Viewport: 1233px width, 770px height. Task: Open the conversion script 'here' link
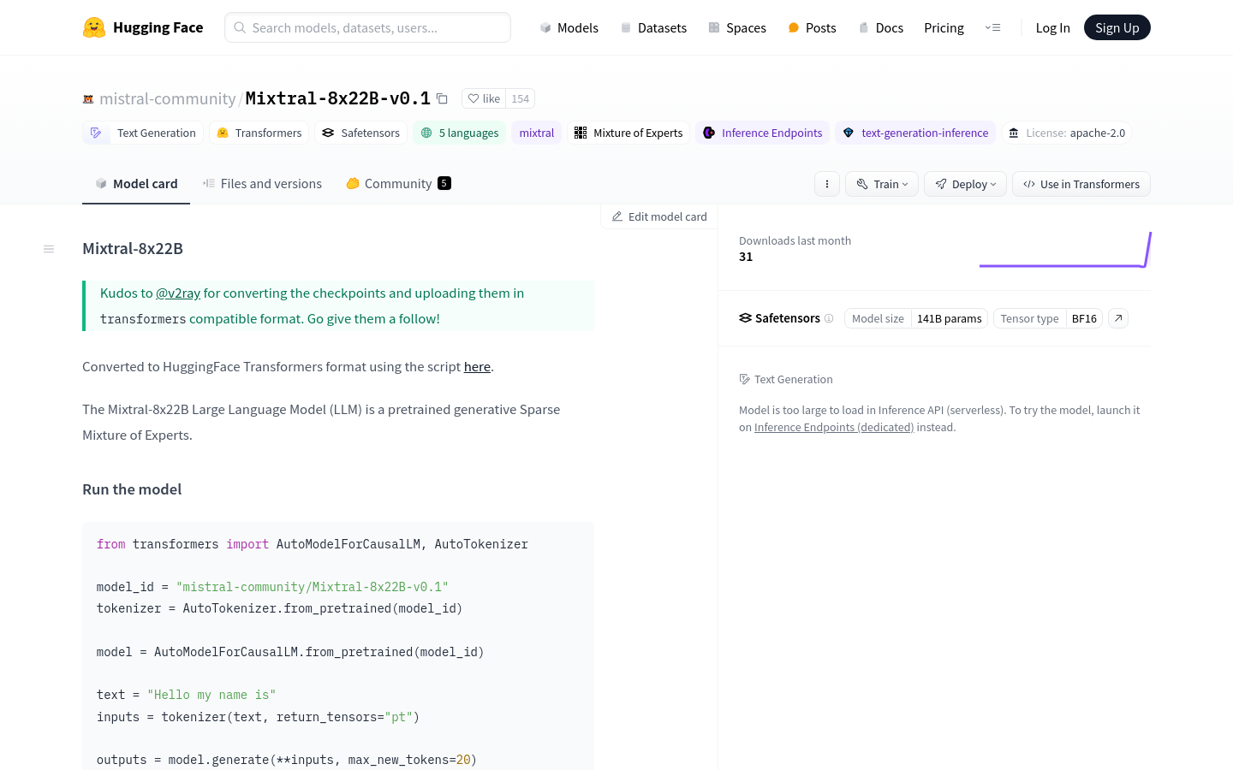[477, 367]
